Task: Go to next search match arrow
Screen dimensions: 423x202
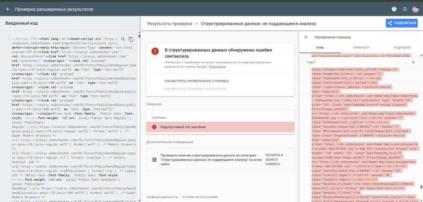Action: 405,62
